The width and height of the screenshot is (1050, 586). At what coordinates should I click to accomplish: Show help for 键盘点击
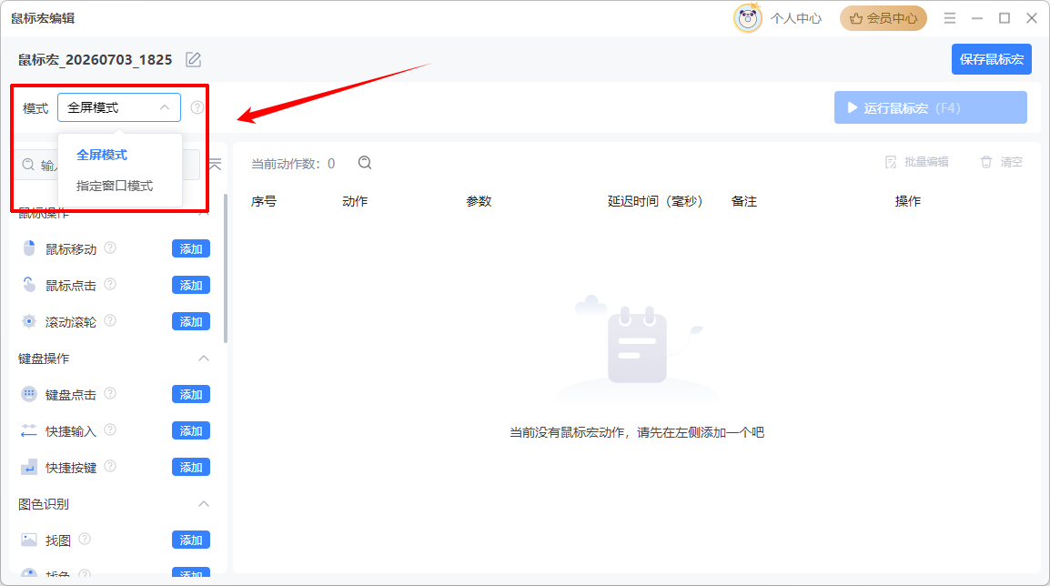pos(110,393)
